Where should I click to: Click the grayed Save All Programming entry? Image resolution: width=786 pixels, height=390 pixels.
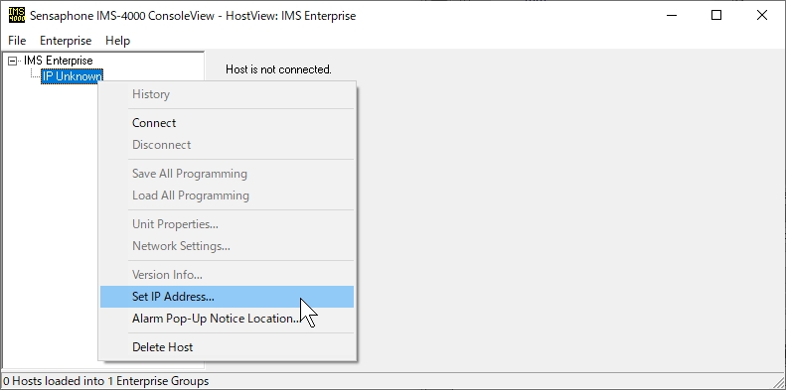pyautogui.click(x=228, y=174)
